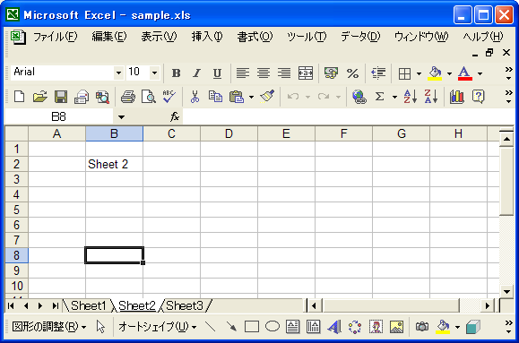Open the font size 10 dropdown

point(154,73)
